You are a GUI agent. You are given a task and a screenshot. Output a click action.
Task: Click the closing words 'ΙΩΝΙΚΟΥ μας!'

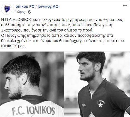[13, 46]
